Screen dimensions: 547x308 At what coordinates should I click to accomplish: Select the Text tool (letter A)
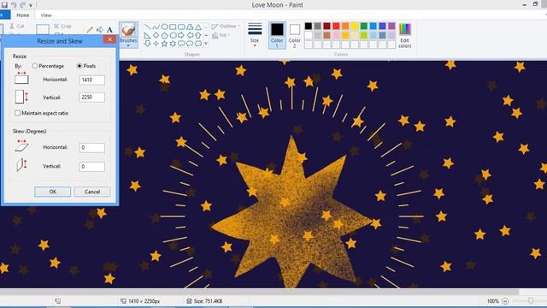(x=109, y=30)
